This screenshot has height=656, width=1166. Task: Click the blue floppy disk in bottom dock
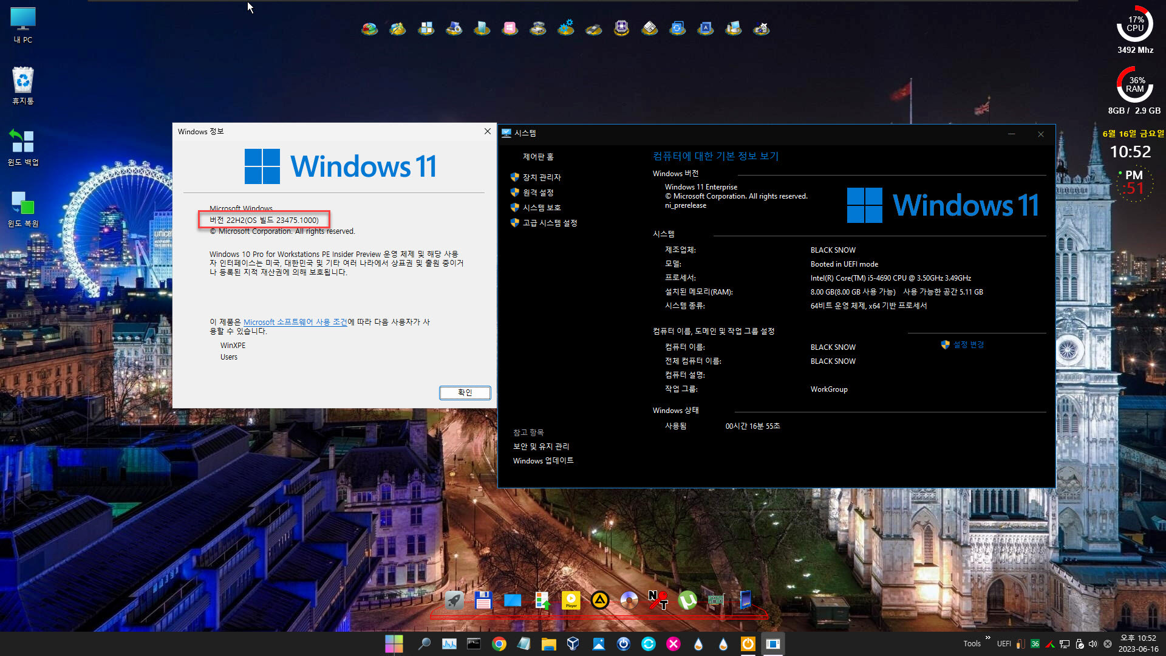point(483,600)
